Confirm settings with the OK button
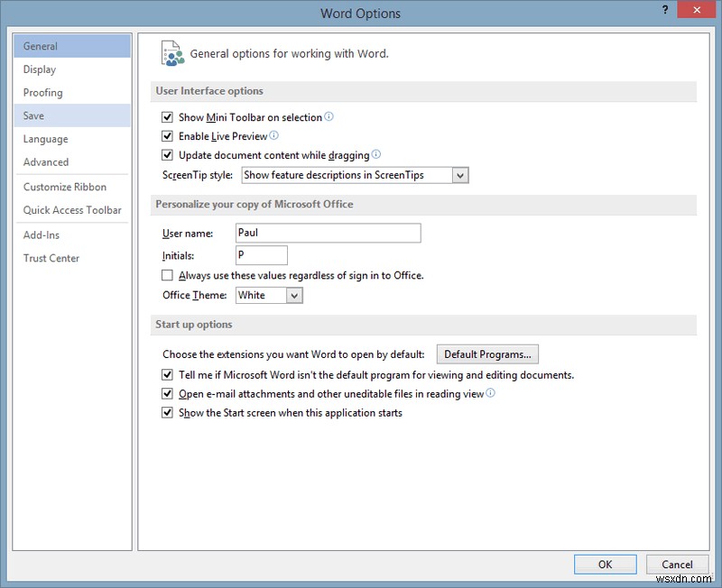This screenshot has height=588, width=722. coord(605,564)
